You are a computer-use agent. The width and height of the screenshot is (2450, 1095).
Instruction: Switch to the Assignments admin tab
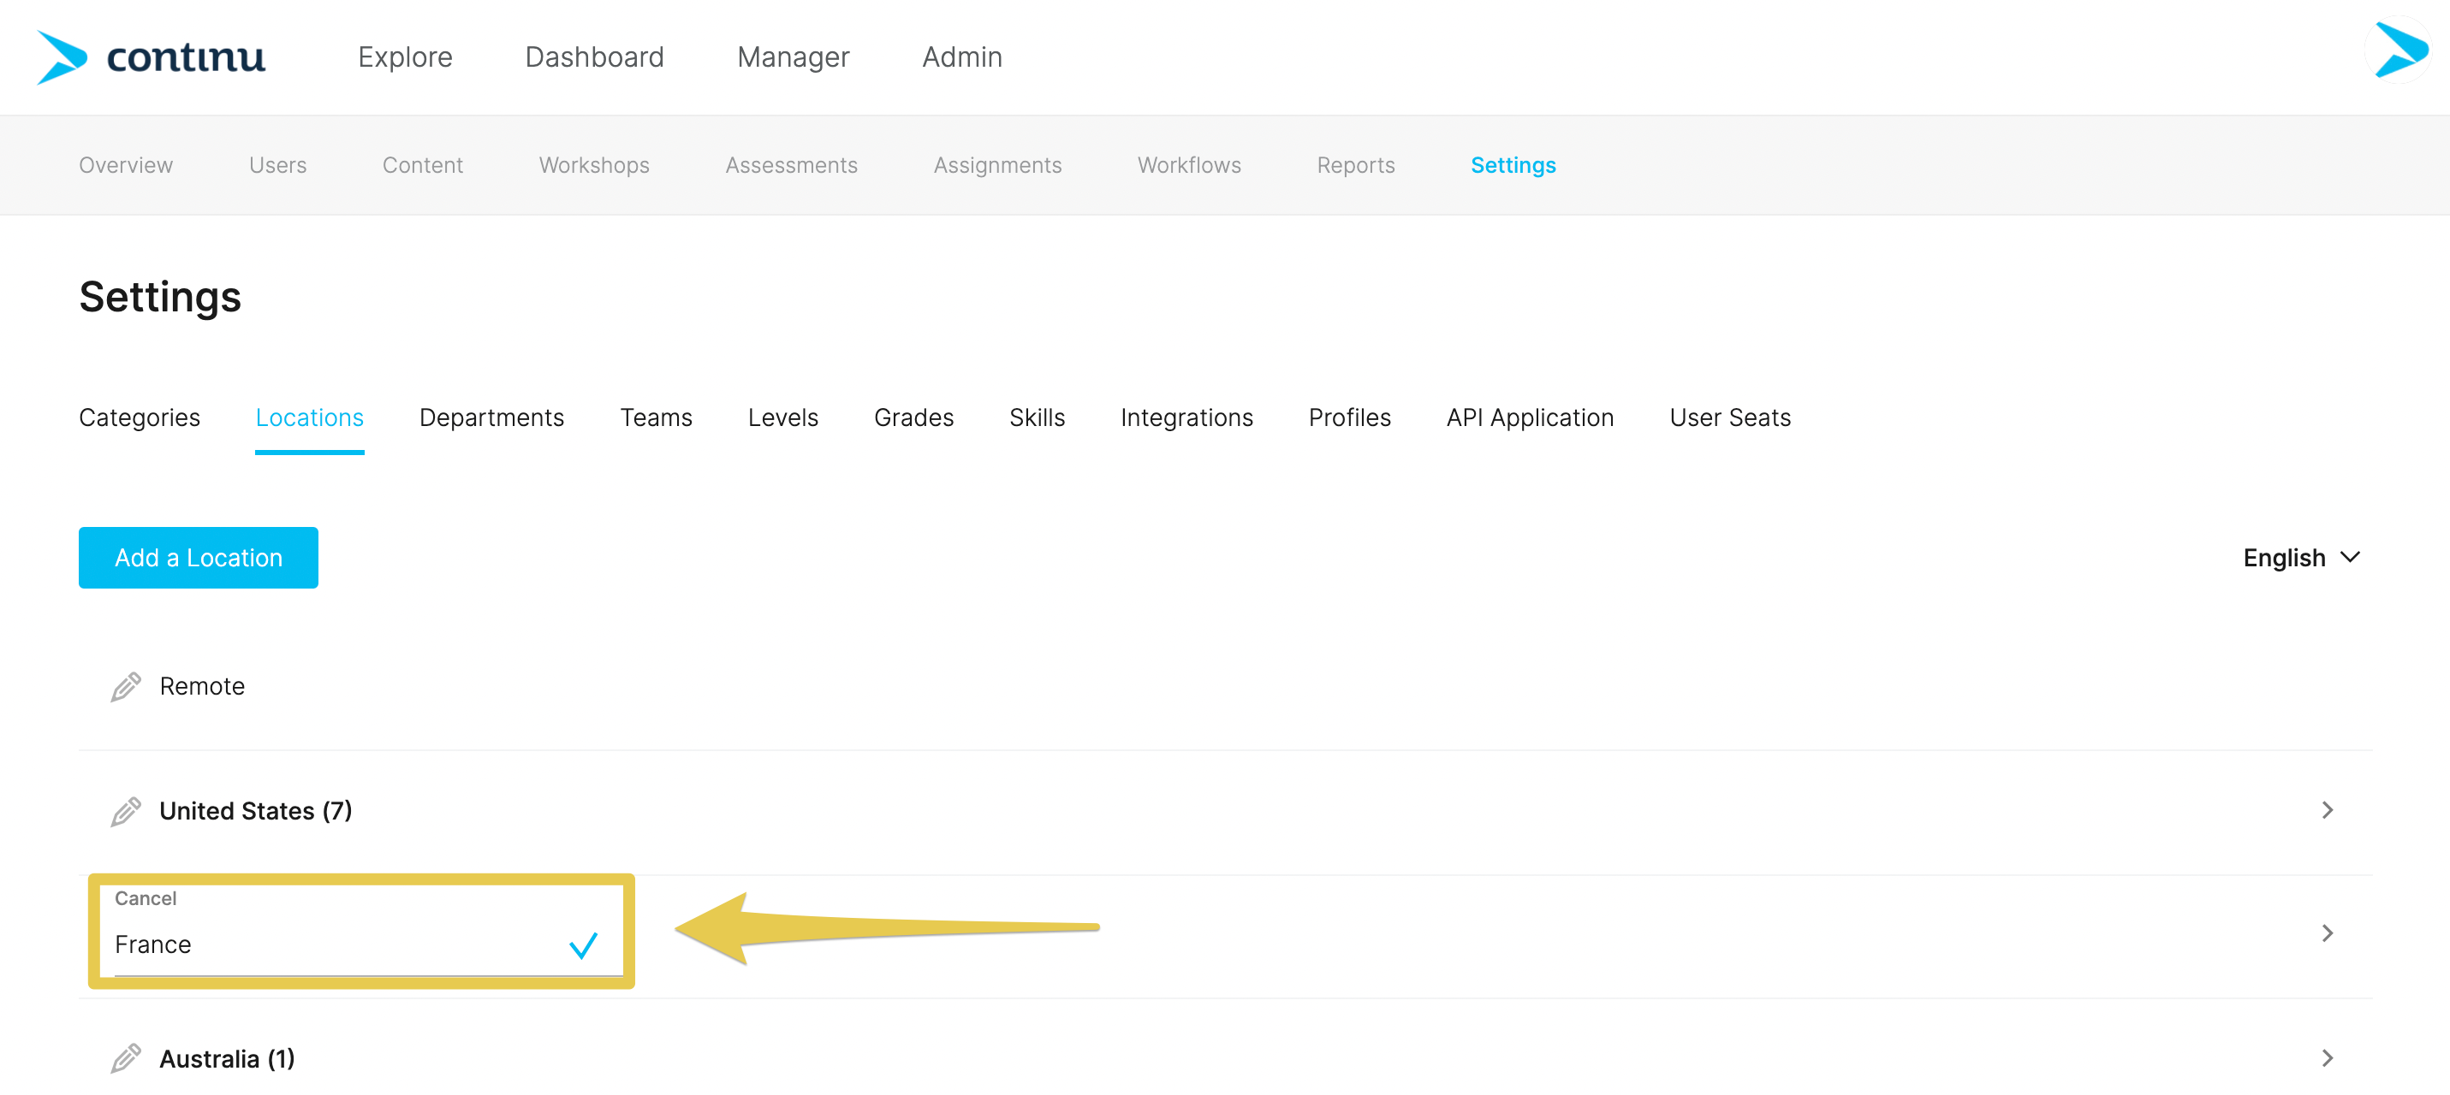tap(997, 165)
